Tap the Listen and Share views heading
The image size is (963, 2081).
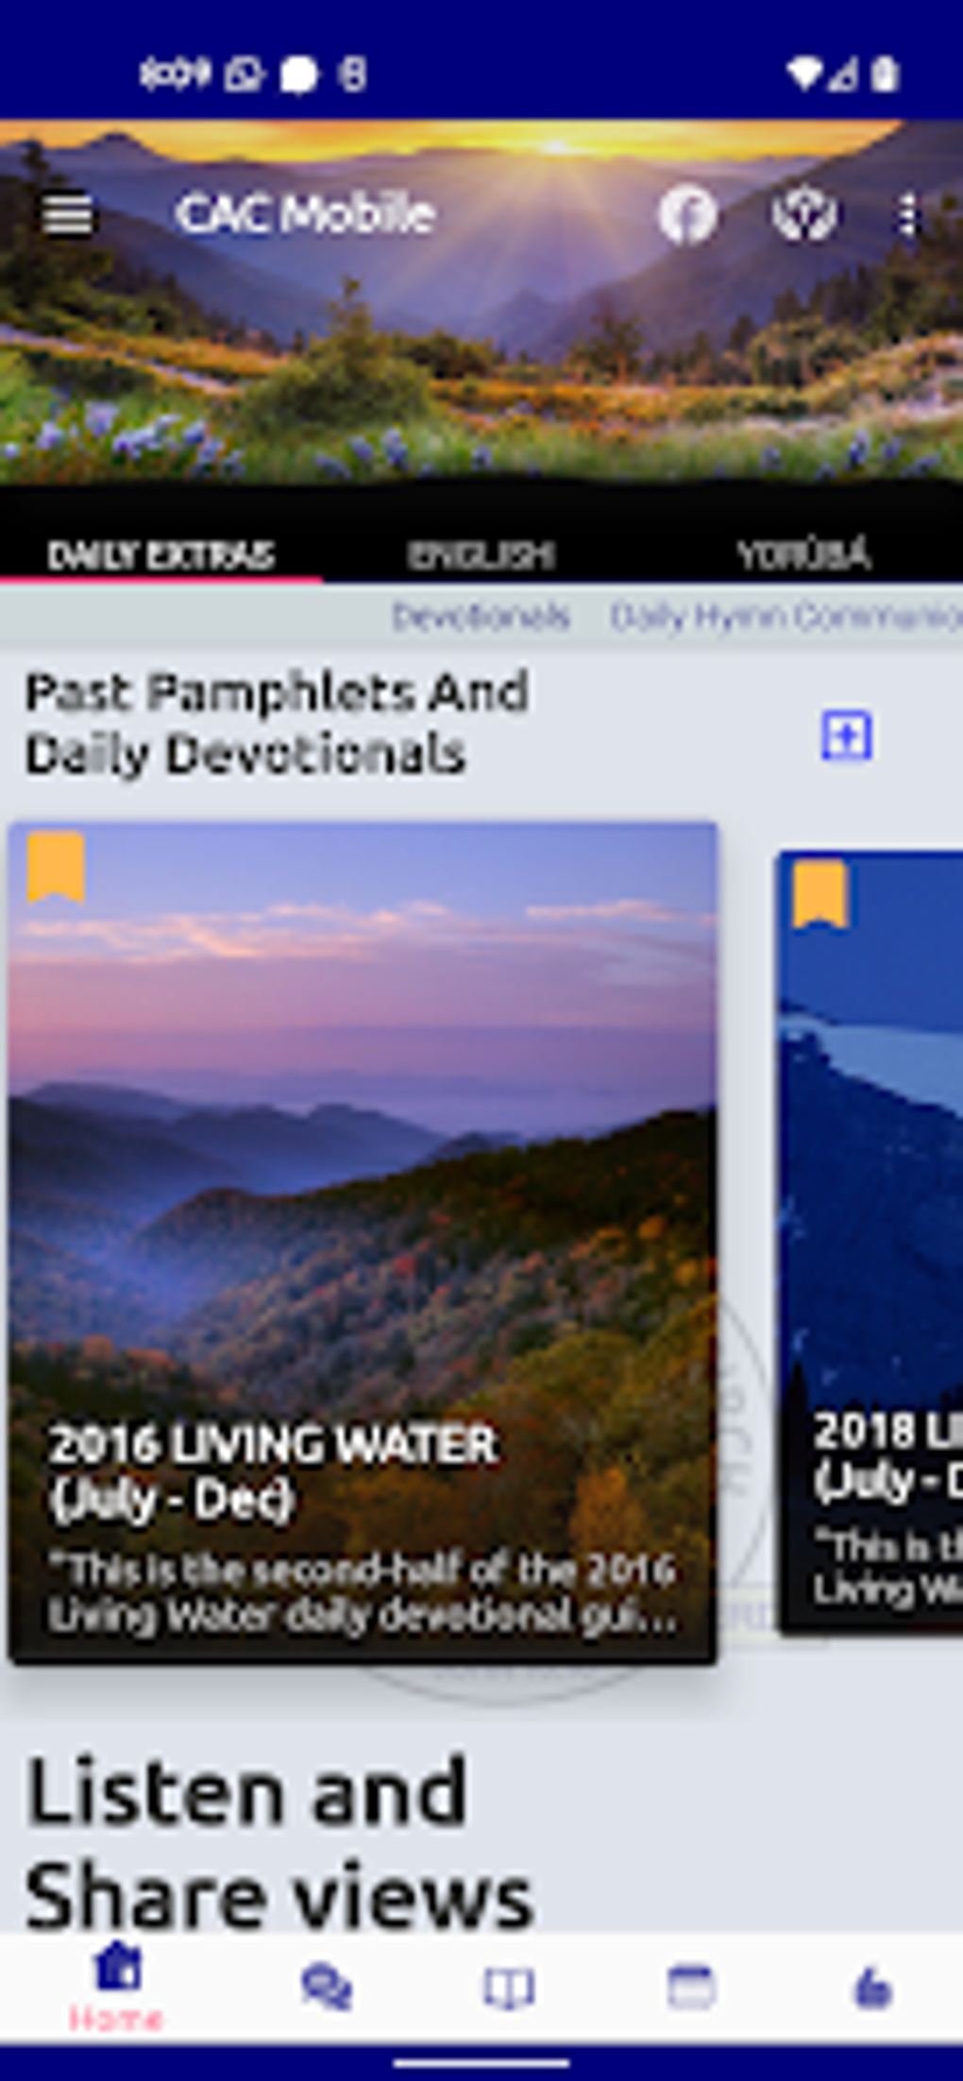tap(279, 1843)
